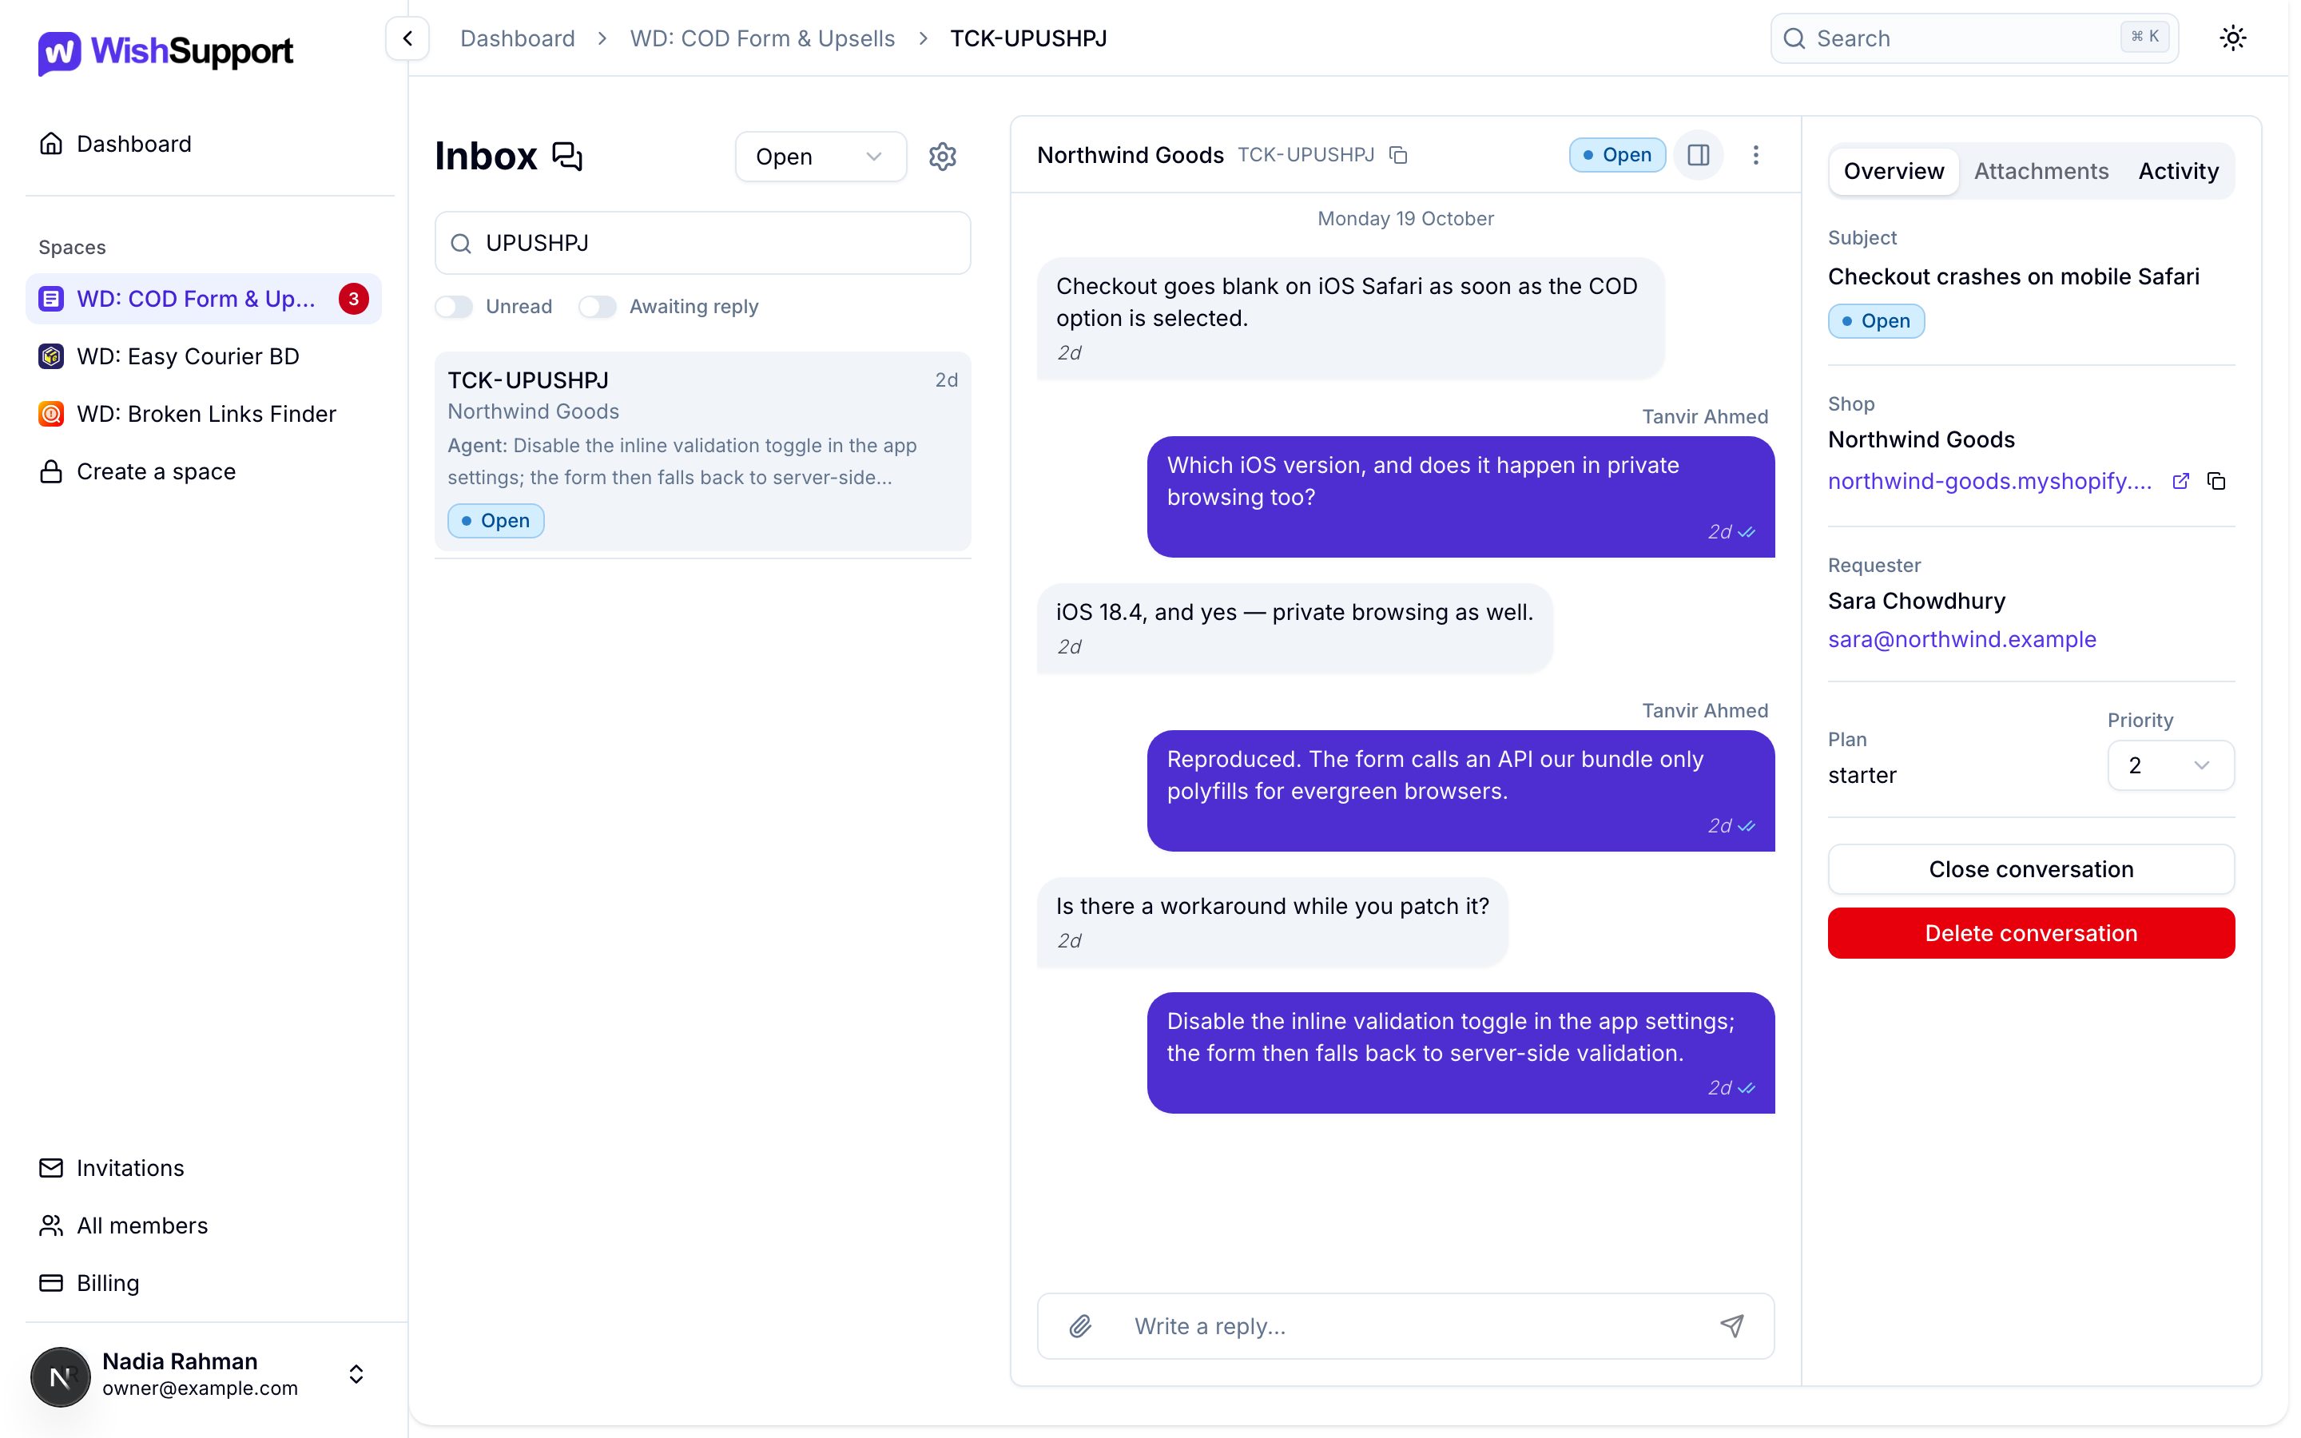
Task: Toggle the light/dark theme sun icon
Action: coord(2232,38)
